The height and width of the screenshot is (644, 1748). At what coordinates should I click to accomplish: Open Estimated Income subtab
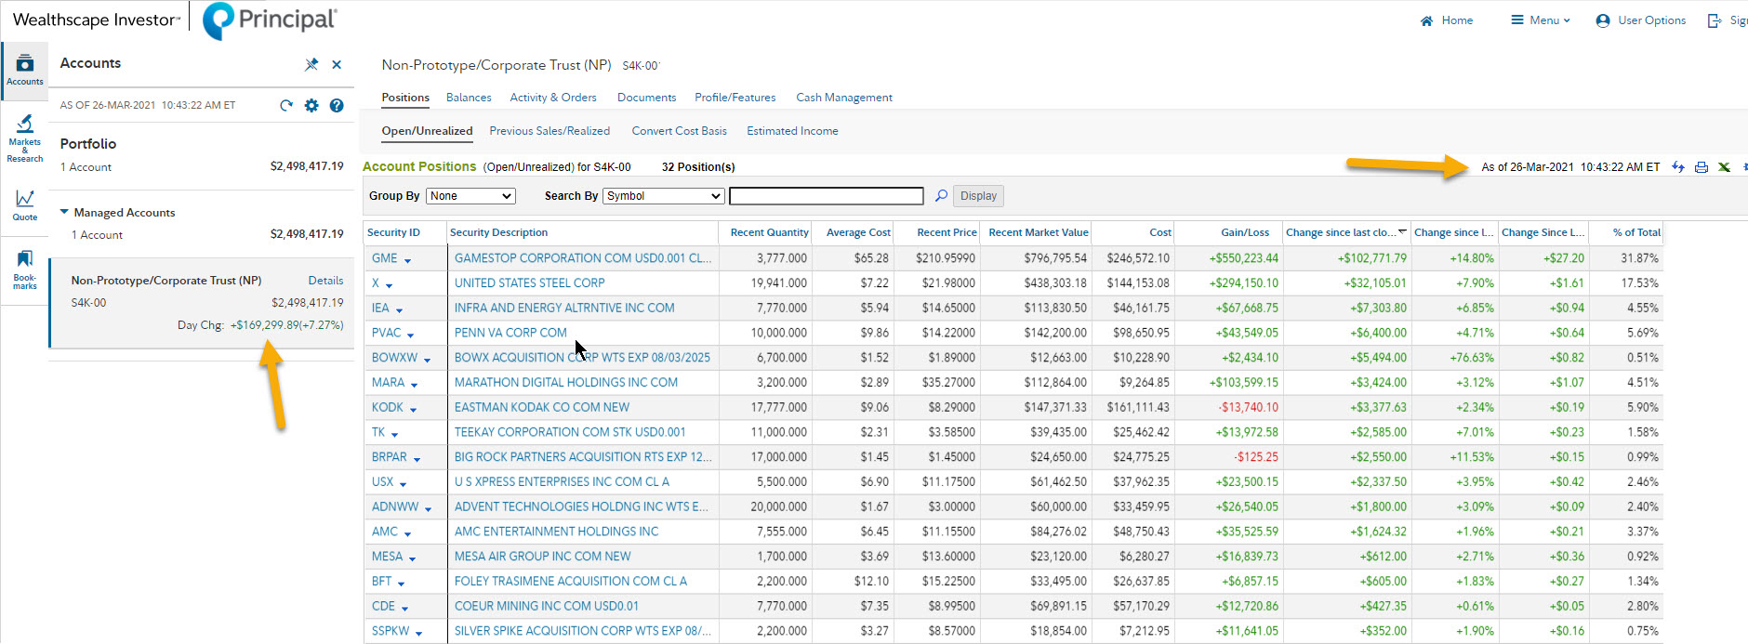792,131
